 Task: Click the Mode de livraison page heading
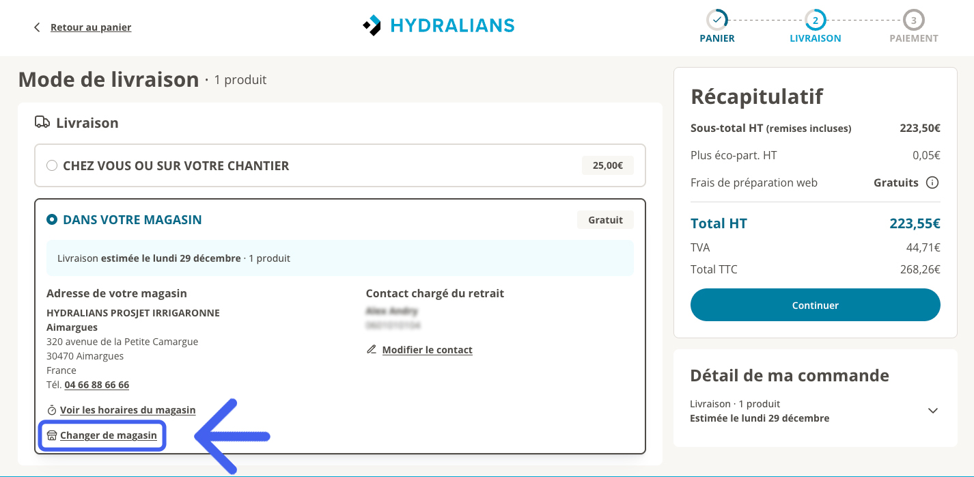[x=109, y=79]
